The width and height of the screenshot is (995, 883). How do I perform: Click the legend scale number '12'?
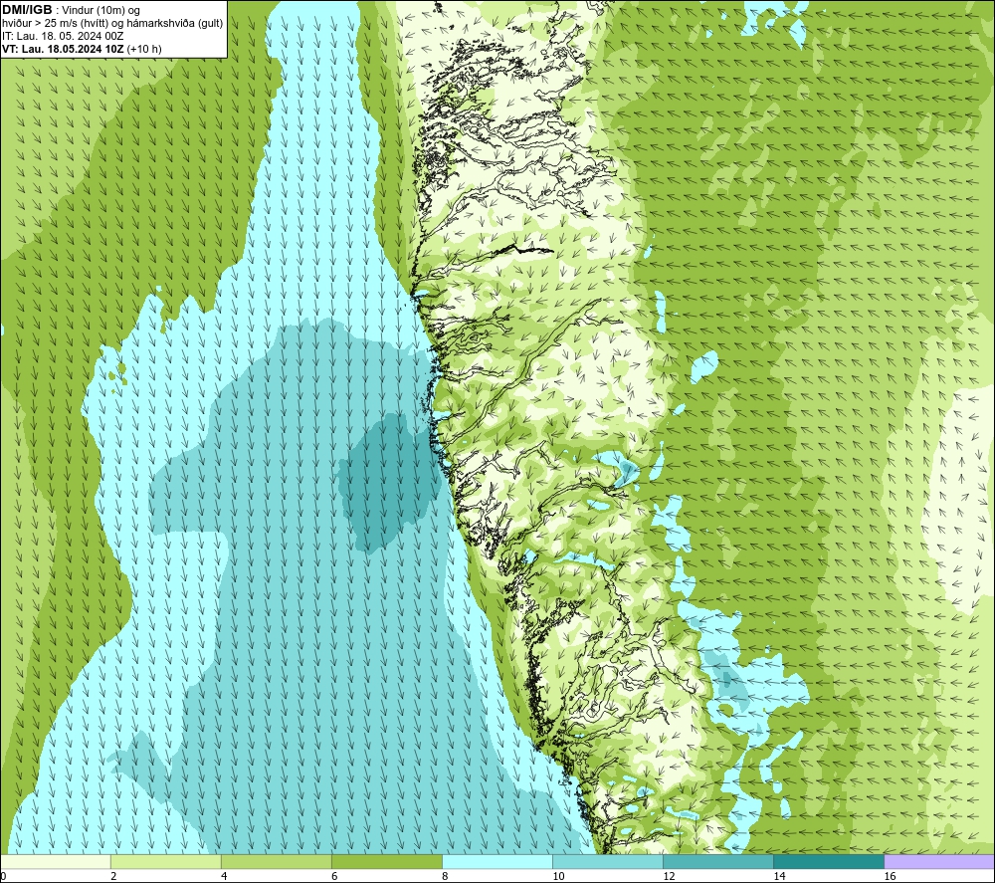(x=669, y=876)
